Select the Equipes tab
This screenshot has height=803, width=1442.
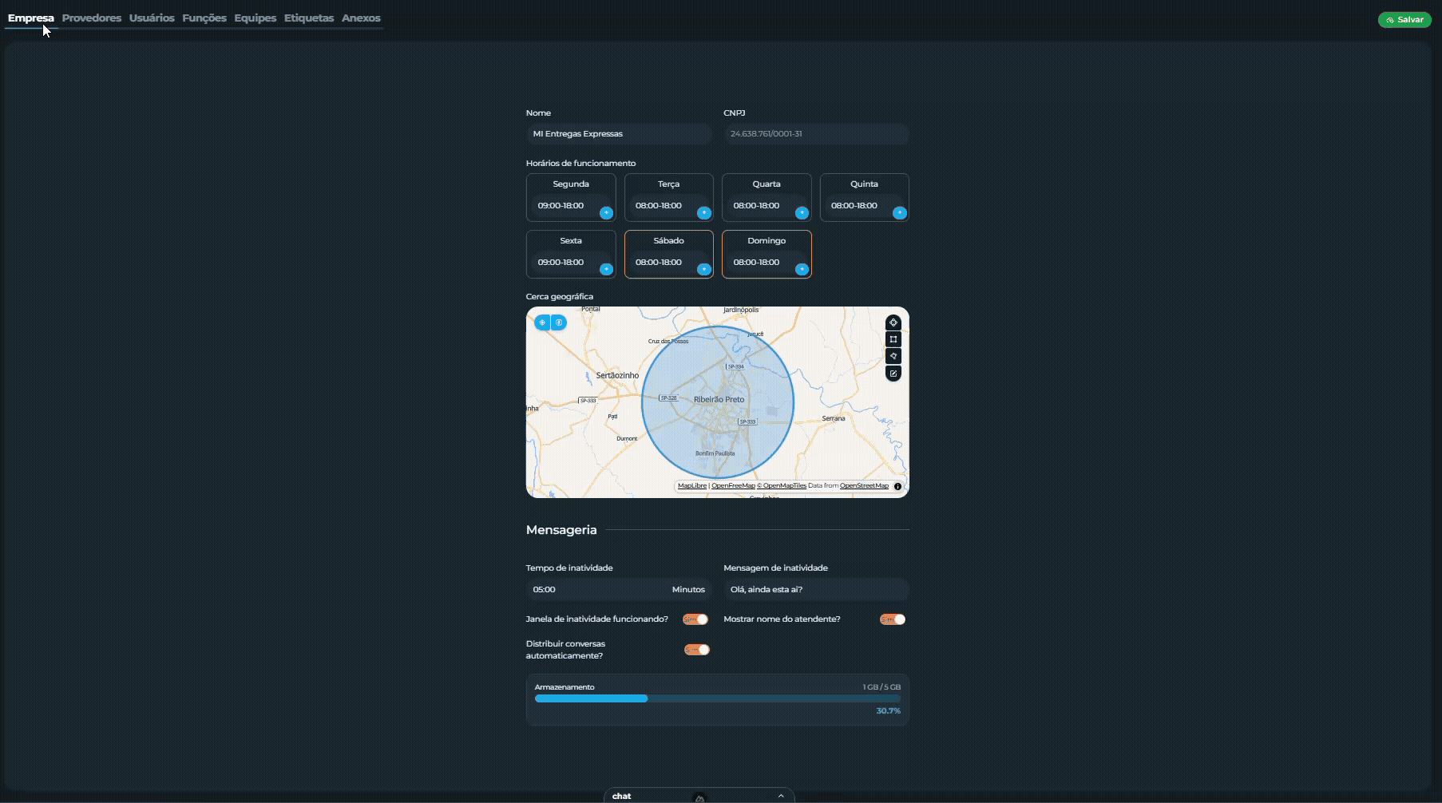[x=256, y=18]
